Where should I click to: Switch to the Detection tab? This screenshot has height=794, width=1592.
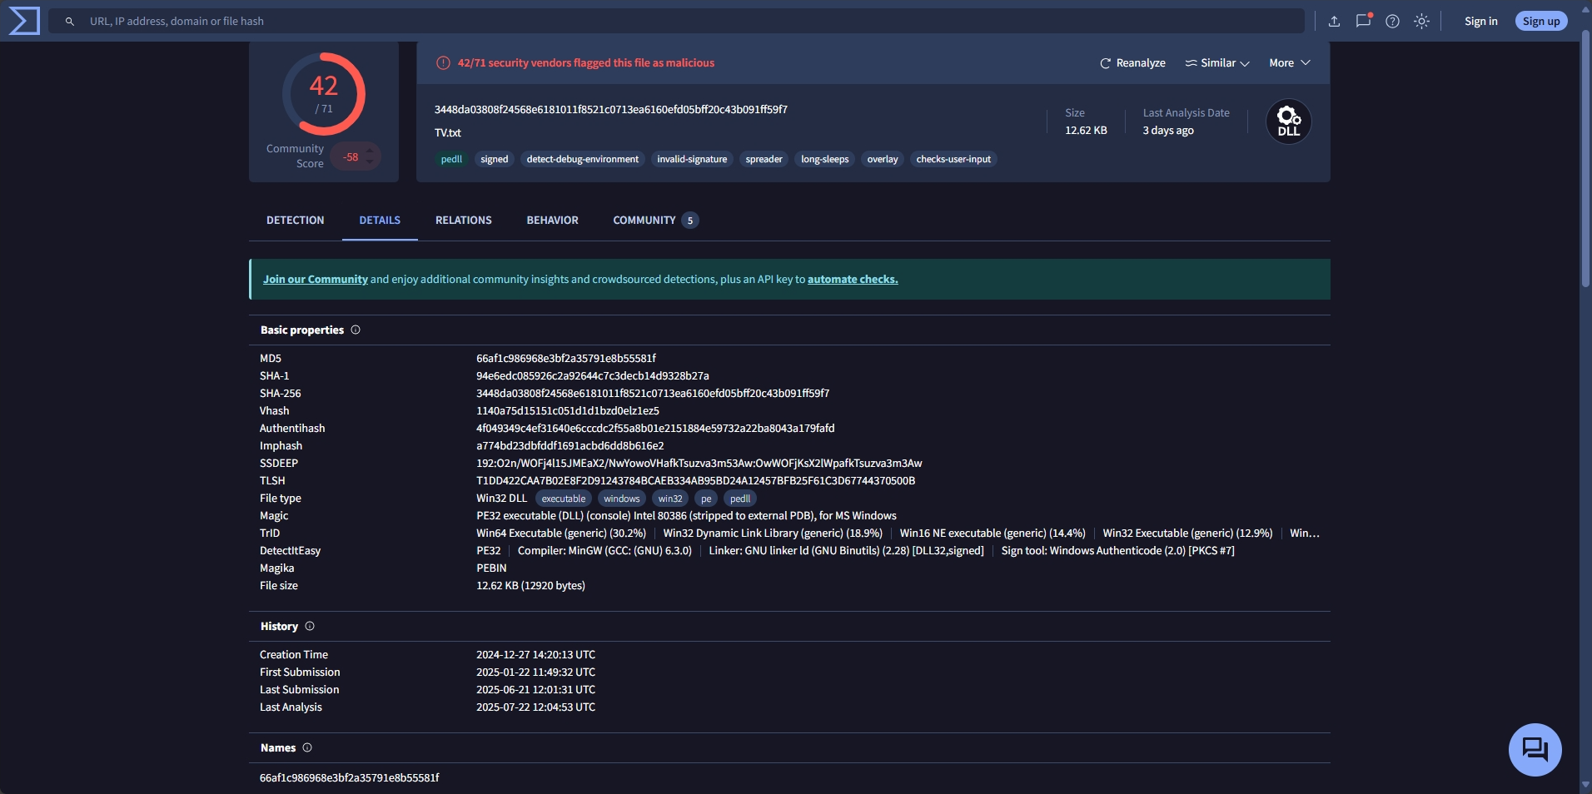pyautogui.click(x=295, y=221)
